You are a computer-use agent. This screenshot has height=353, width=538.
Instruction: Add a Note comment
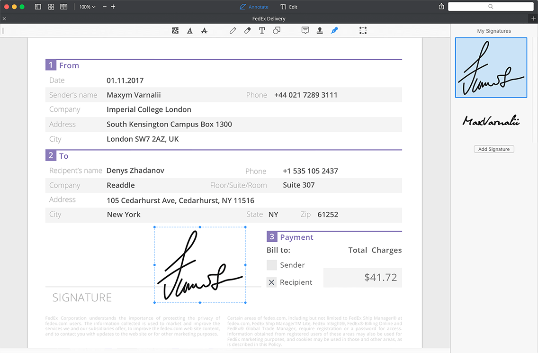305,30
